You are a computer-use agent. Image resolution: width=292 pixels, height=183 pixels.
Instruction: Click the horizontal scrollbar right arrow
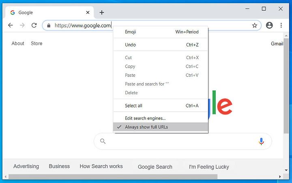(280, 177)
